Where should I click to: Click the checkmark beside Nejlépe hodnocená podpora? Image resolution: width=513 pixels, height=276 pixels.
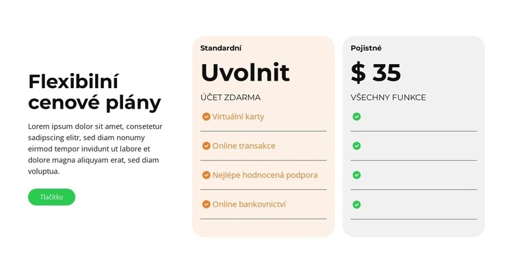click(206, 175)
